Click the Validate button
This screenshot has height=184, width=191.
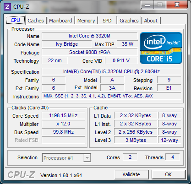[131, 174]
